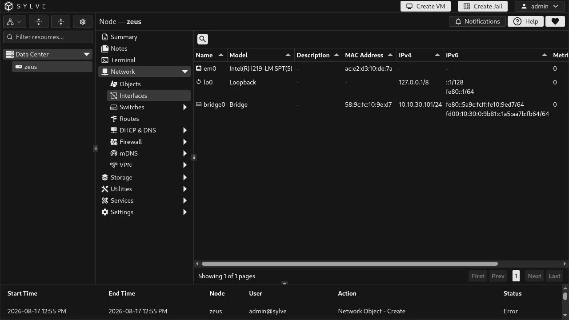The width and height of the screenshot is (569, 320).
Task: Click the task log vertical scrollbar
Action: click(565, 296)
